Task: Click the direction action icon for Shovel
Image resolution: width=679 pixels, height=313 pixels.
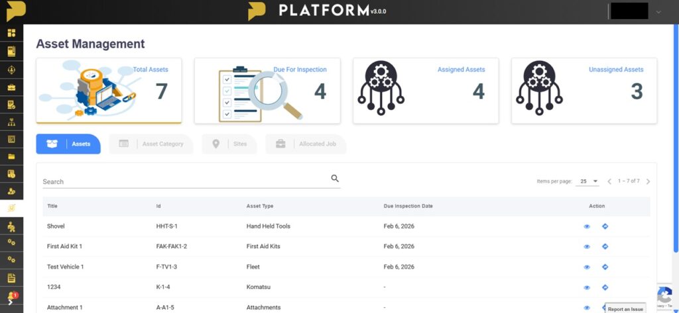Action: pyautogui.click(x=605, y=226)
